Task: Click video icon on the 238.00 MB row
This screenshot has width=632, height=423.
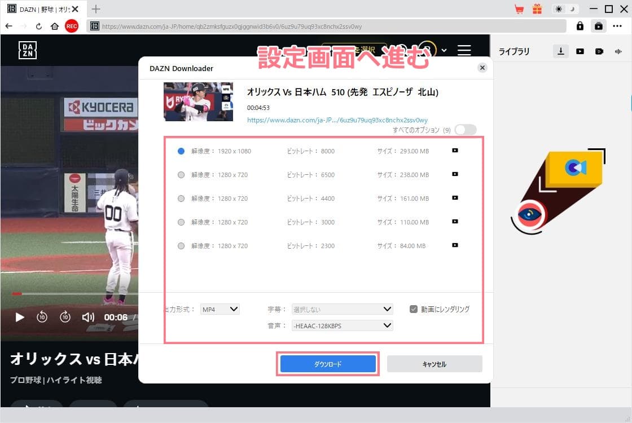Action: 455,174
